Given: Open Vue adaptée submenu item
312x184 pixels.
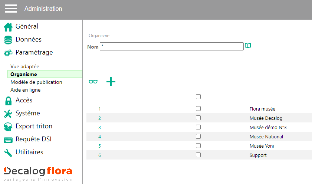Looking at the screenshot, I should [x=25, y=66].
